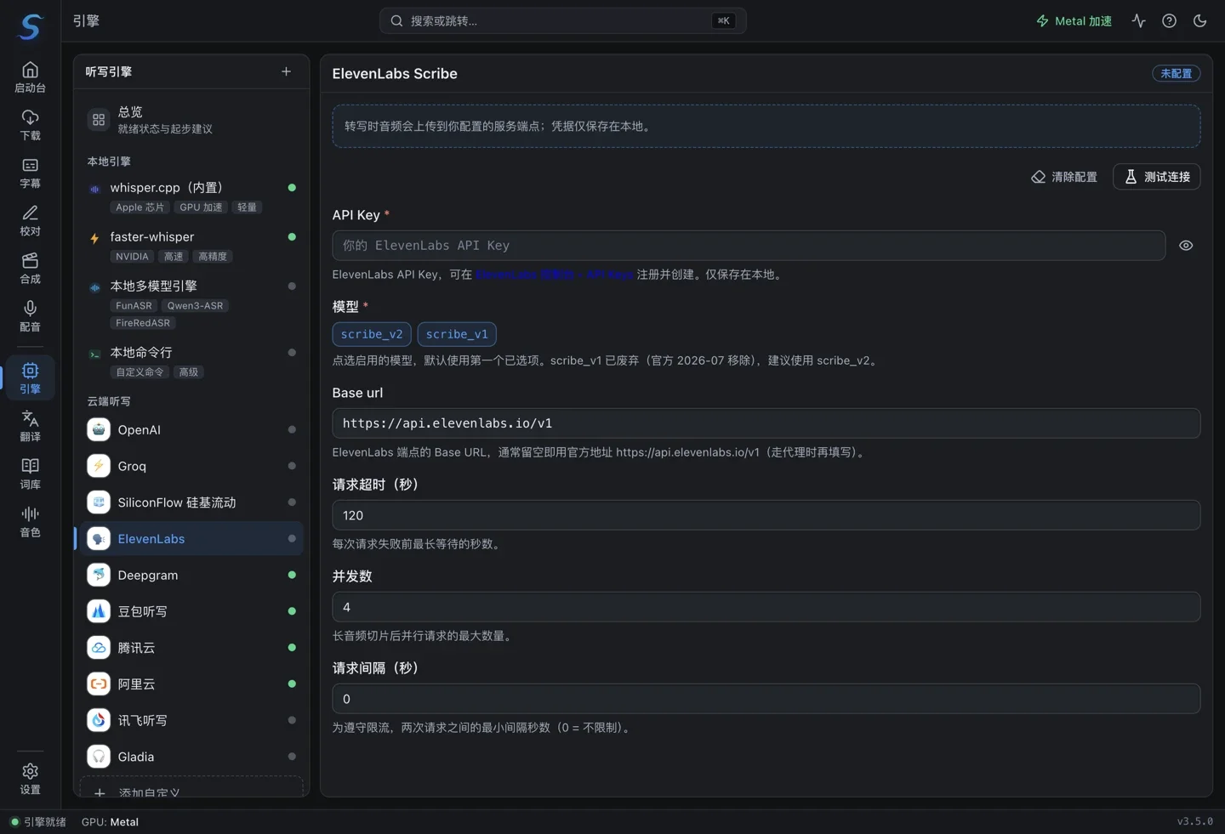Open the 词库 glossary section

(x=30, y=473)
